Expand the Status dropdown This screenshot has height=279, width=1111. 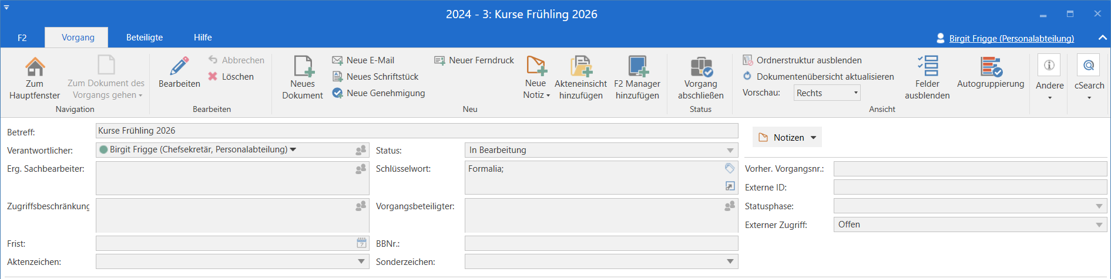coord(730,151)
